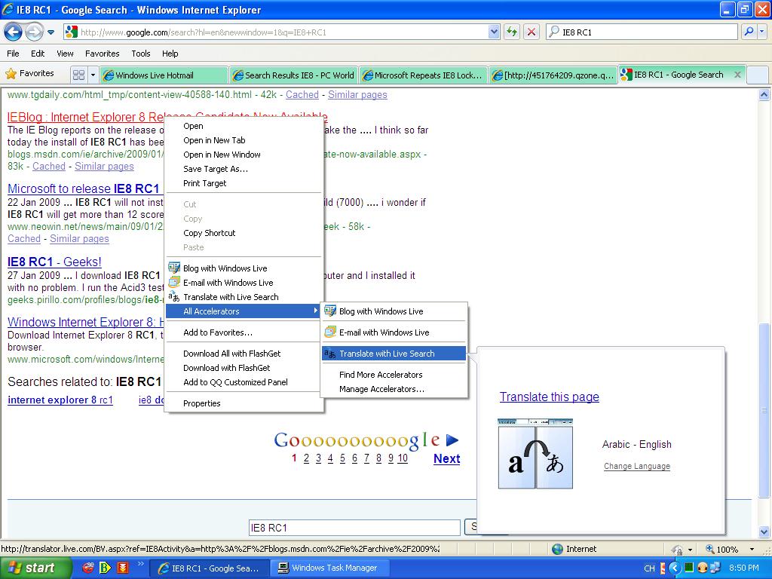
Task: Click the Refresh page icon
Action: pos(512,32)
